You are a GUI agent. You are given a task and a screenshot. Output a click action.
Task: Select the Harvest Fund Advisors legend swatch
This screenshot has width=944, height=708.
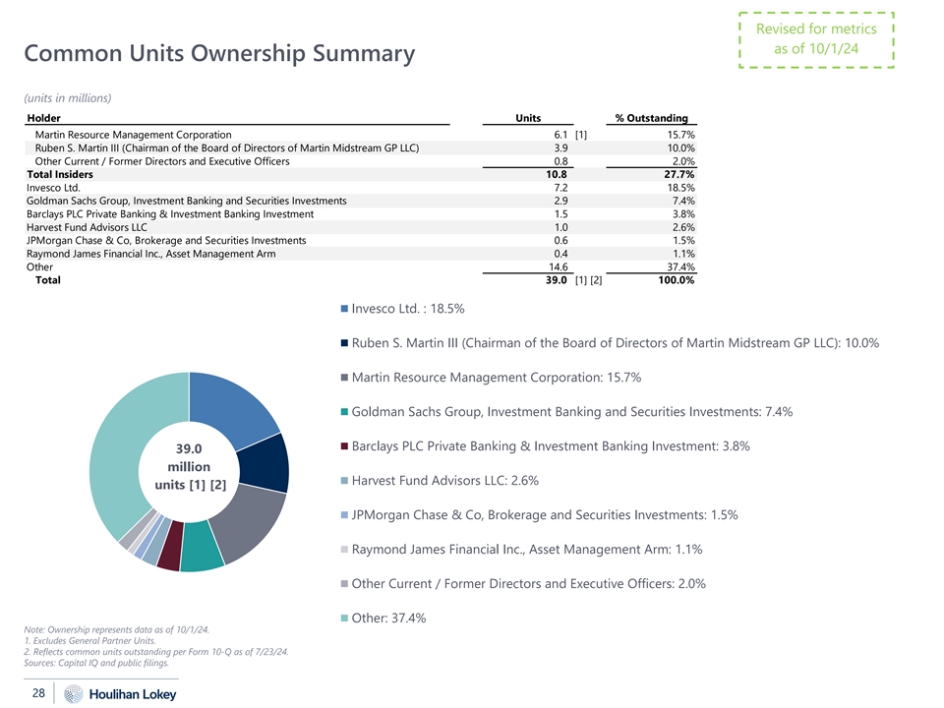coord(343,481)
